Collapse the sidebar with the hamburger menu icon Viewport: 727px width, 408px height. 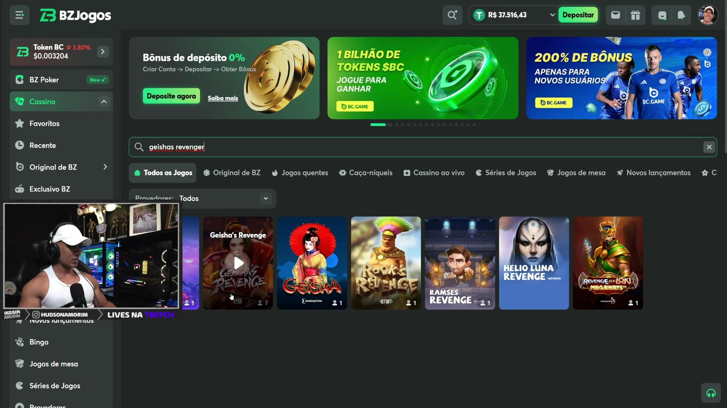19,15
